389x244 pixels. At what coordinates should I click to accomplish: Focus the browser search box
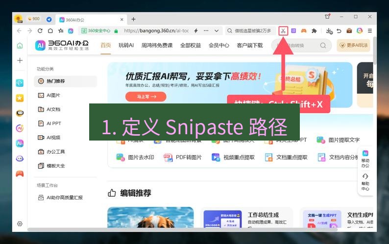[x=250, y=31]
